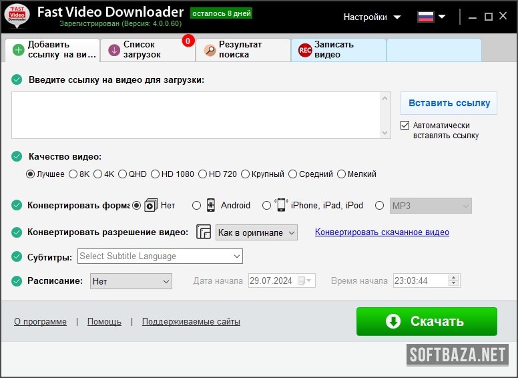
Task: Open the Subtitle Language dropdown
Action: (x=160, y=256)
